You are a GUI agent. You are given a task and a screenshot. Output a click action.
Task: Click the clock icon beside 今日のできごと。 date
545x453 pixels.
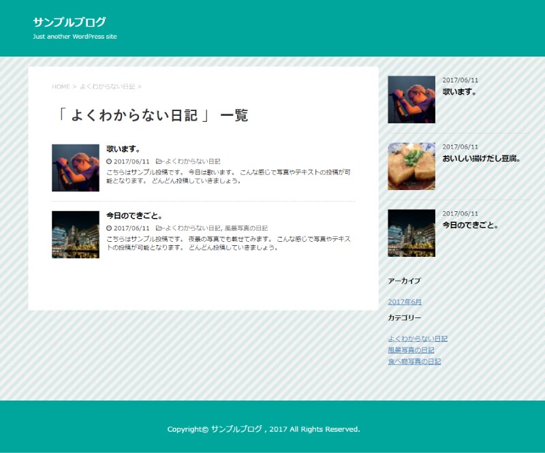(x=109, y=228)
